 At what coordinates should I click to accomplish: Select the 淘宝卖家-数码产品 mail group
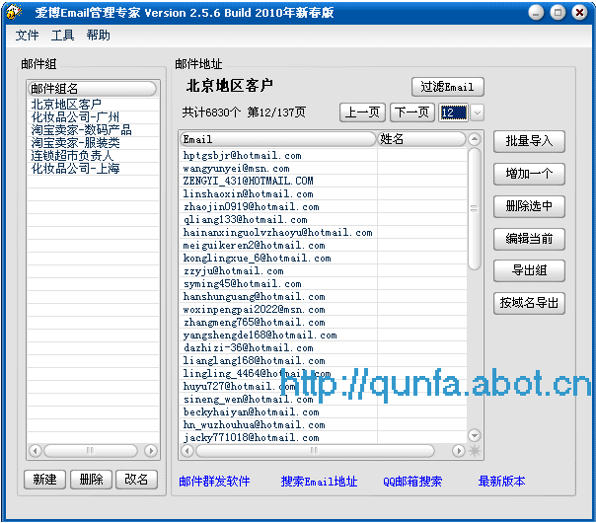click(x=93, y=130)
